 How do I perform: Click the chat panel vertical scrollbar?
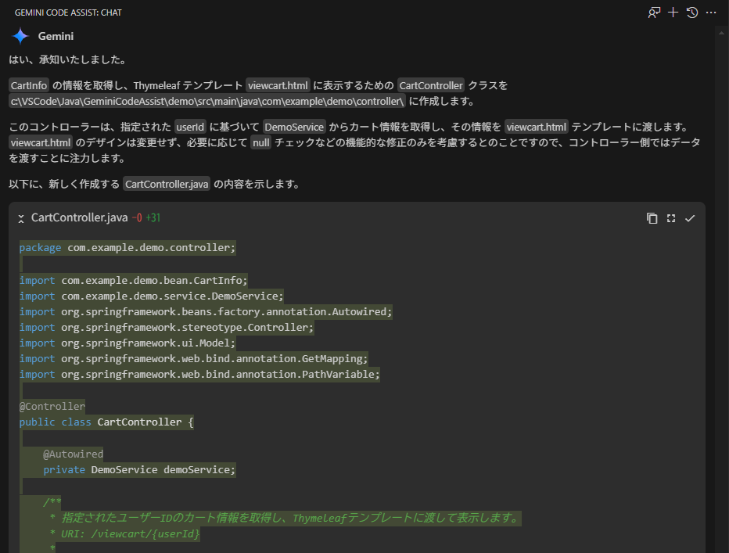coord(721,289)
